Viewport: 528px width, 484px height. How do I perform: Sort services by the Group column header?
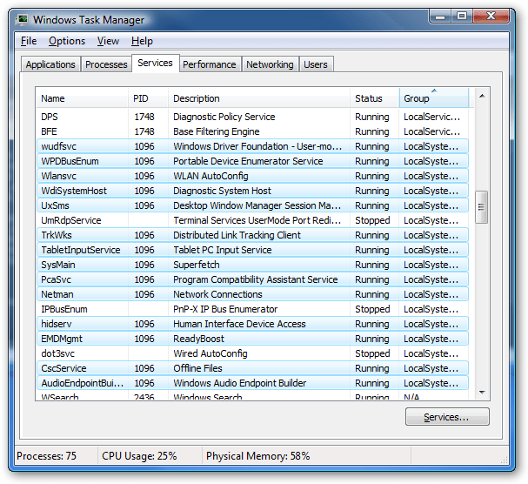tap(433, 98)
